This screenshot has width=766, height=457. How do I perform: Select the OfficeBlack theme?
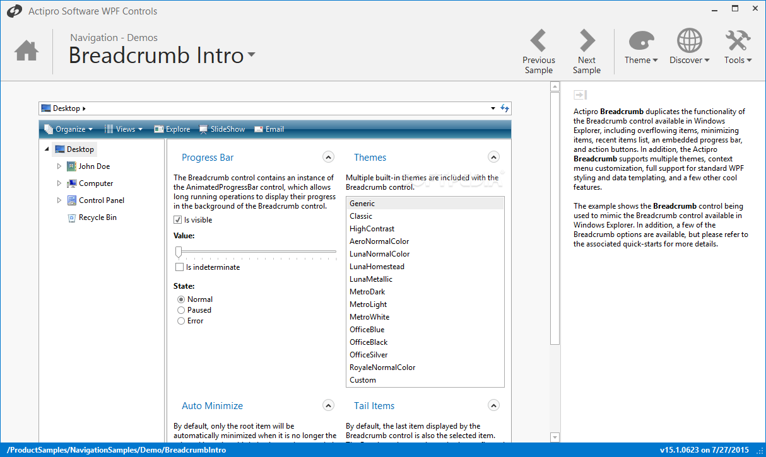tap(425, 342)
